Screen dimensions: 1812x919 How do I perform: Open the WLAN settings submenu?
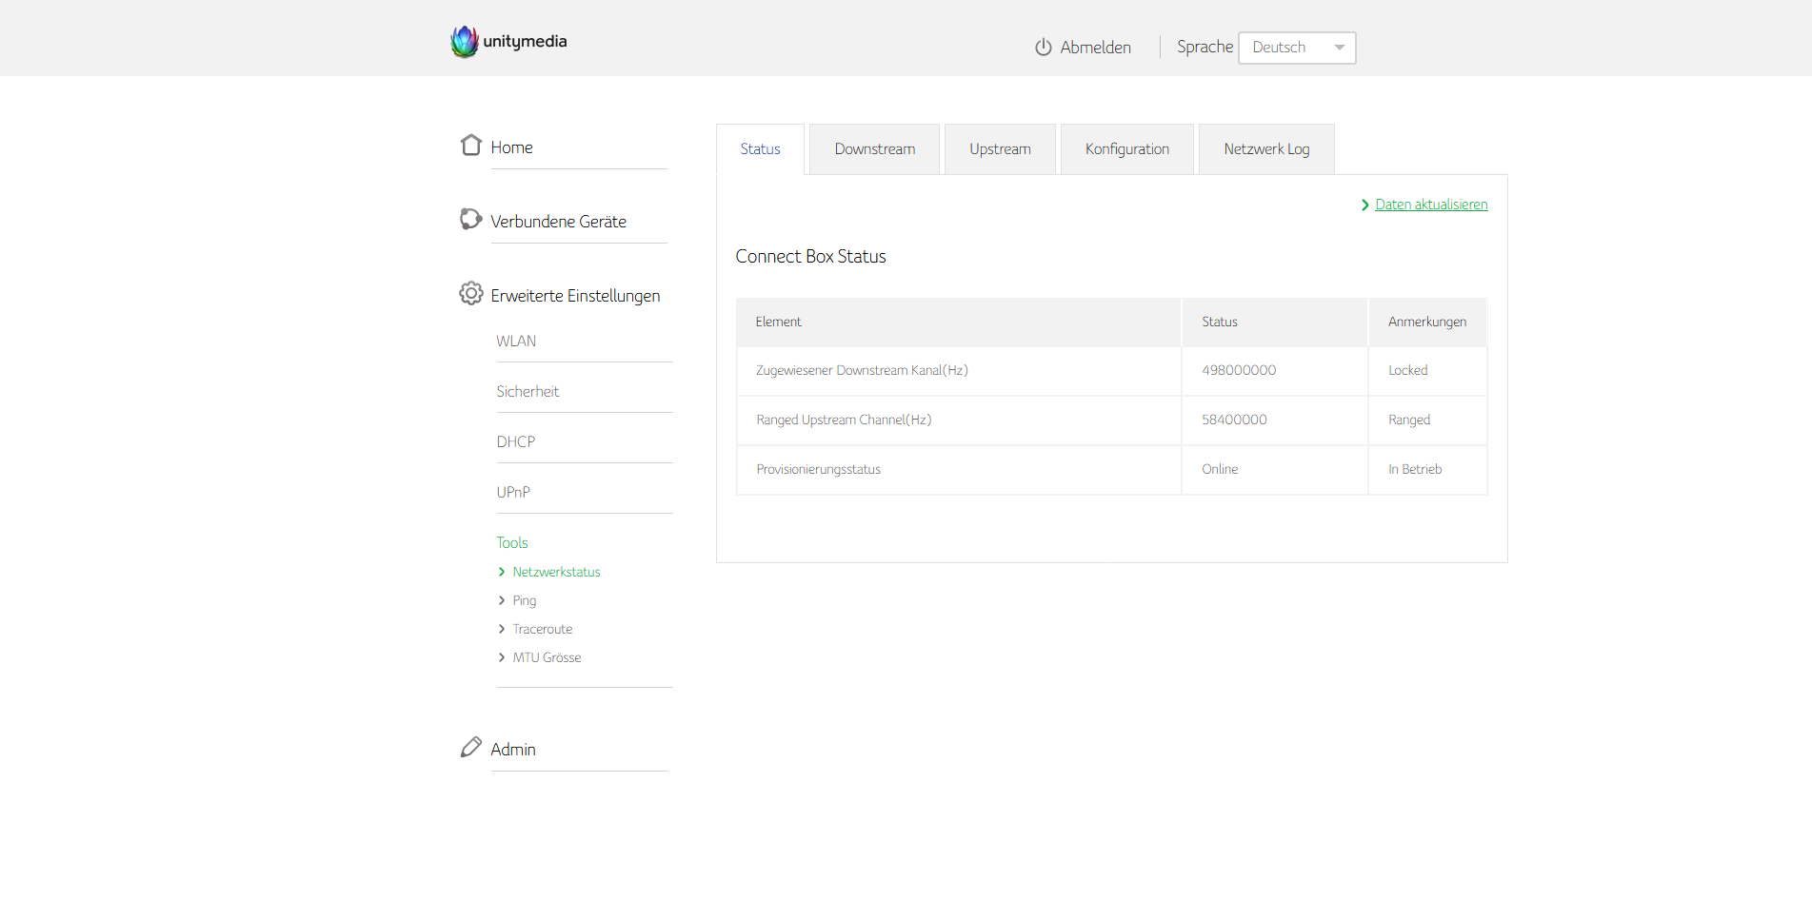(516, 341)
